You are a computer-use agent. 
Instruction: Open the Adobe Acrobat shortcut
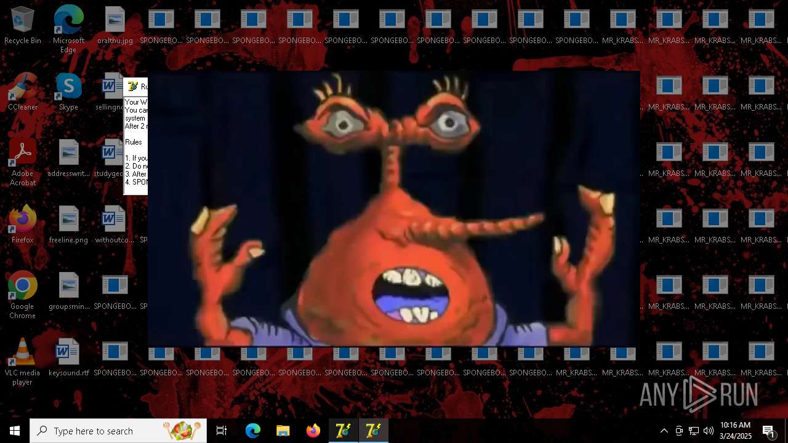(x=23, y=162)
